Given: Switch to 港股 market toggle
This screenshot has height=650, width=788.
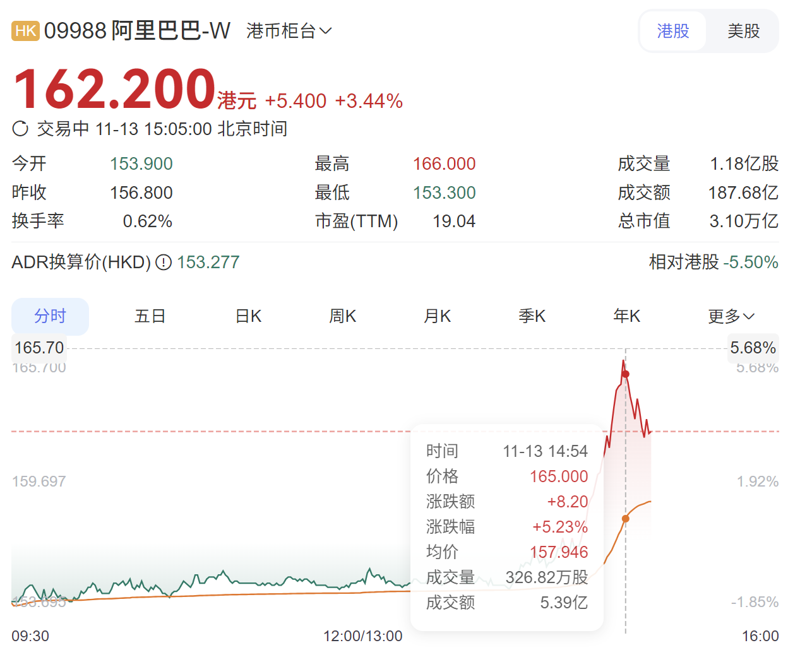Looking at the screenshot, I should (x=672, y=31).
